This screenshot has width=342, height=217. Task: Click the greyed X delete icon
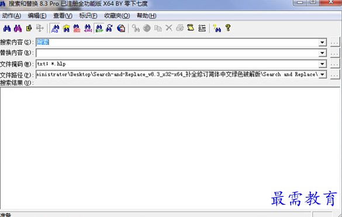coord(169,28)
